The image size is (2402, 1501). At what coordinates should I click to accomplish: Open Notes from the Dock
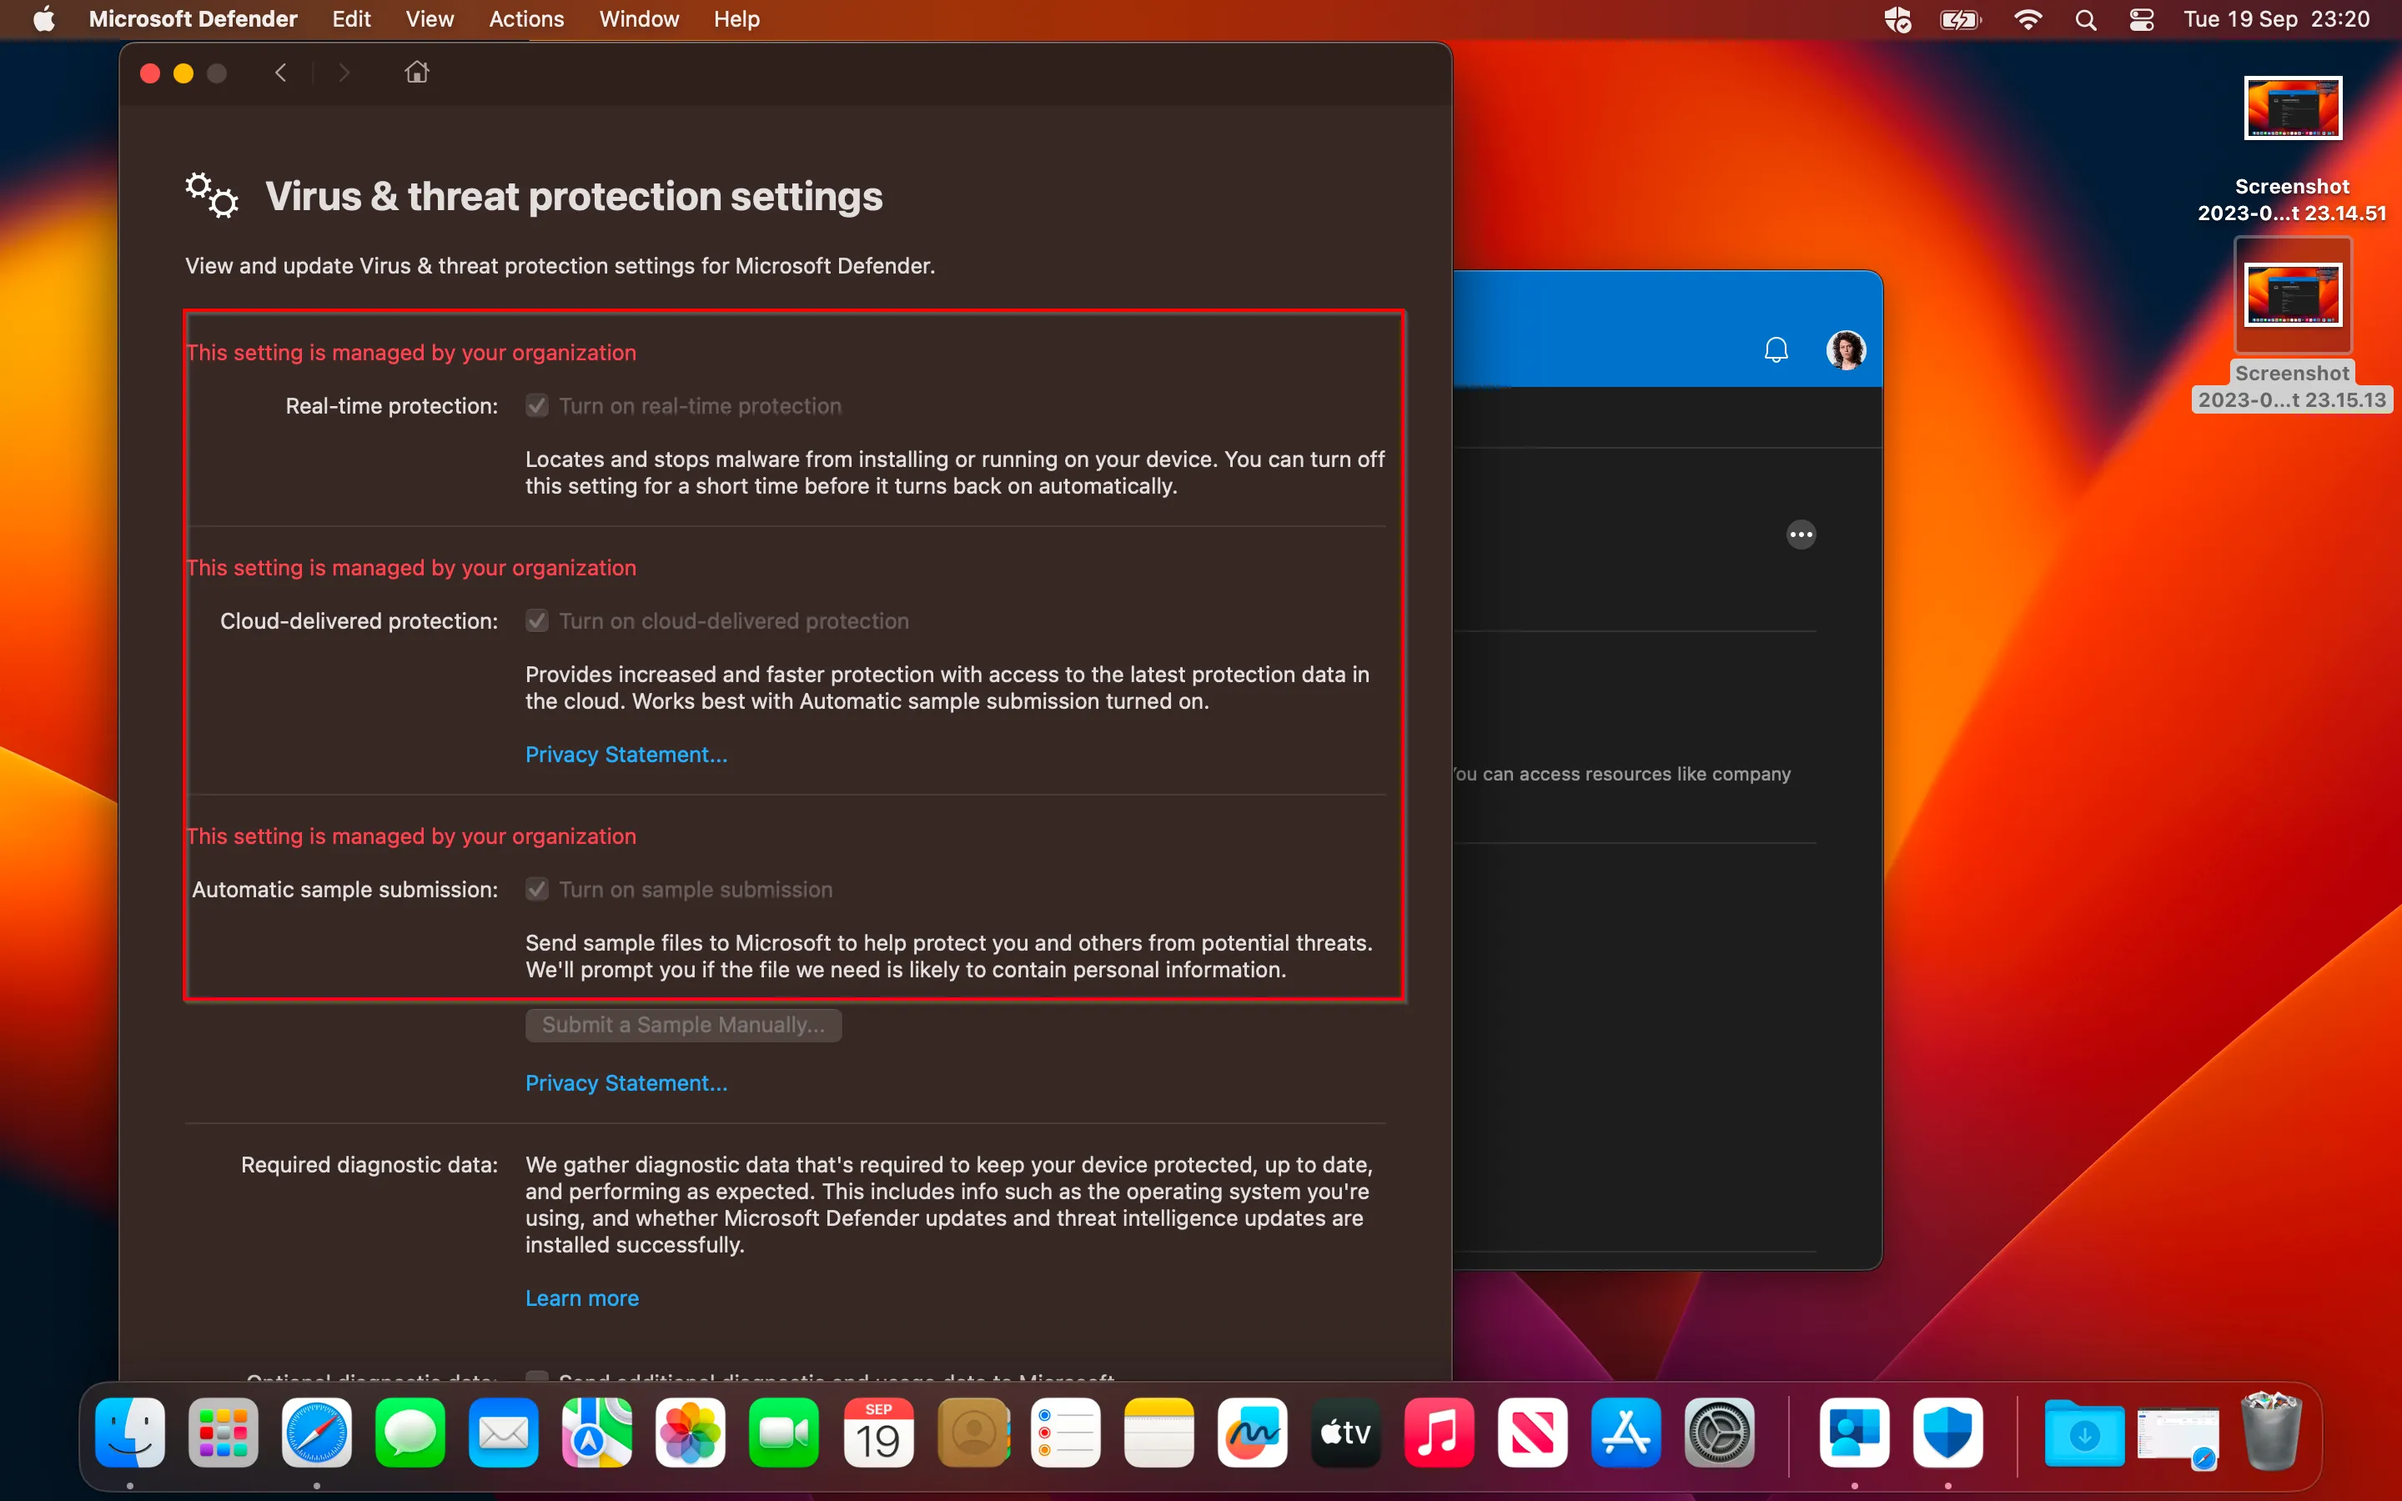coord(1159,1433)
